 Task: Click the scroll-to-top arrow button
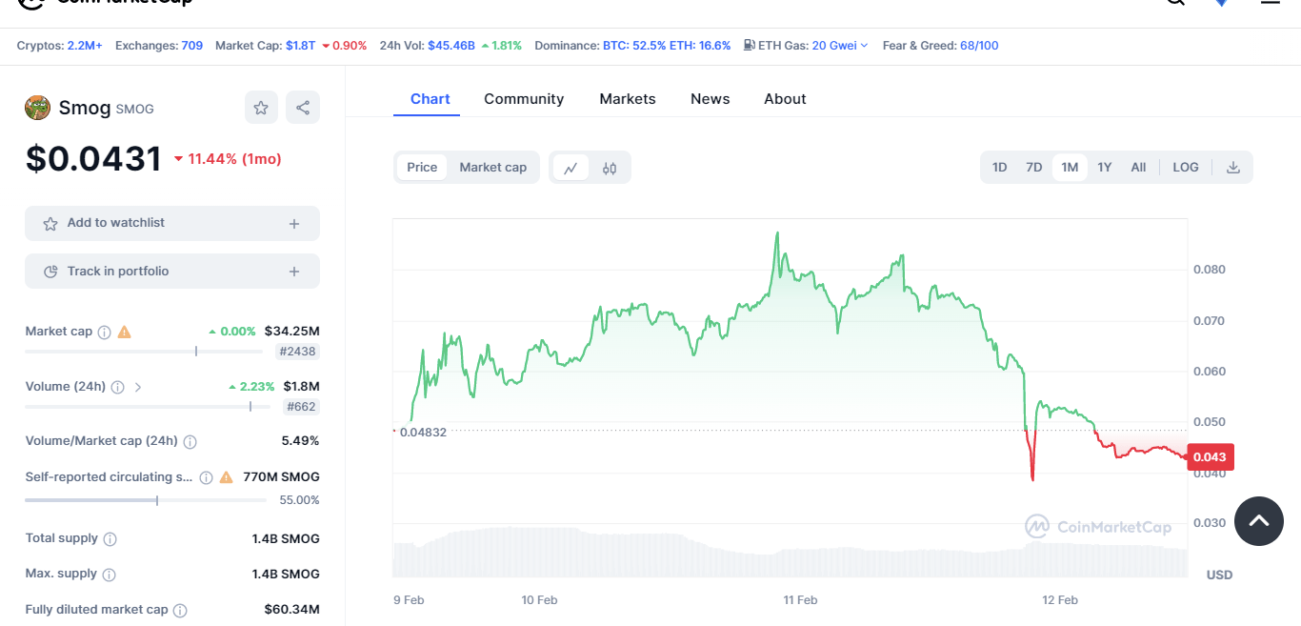coord(1259,520)
